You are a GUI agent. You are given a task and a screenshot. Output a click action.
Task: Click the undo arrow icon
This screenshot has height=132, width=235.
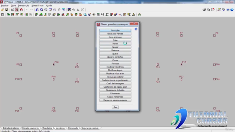(x=27, y=10)
